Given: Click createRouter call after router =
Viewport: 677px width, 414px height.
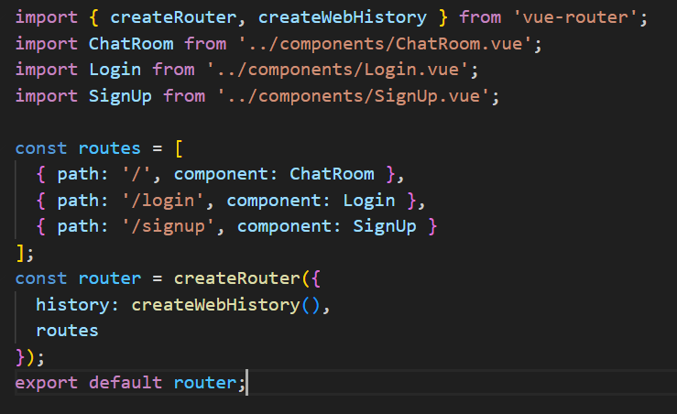Looking at the screenshot, I should [236, 278].
